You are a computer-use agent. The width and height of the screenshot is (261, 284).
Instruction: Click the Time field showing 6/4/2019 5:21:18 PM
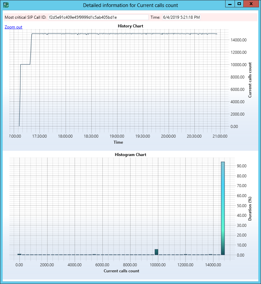[181, 17]
